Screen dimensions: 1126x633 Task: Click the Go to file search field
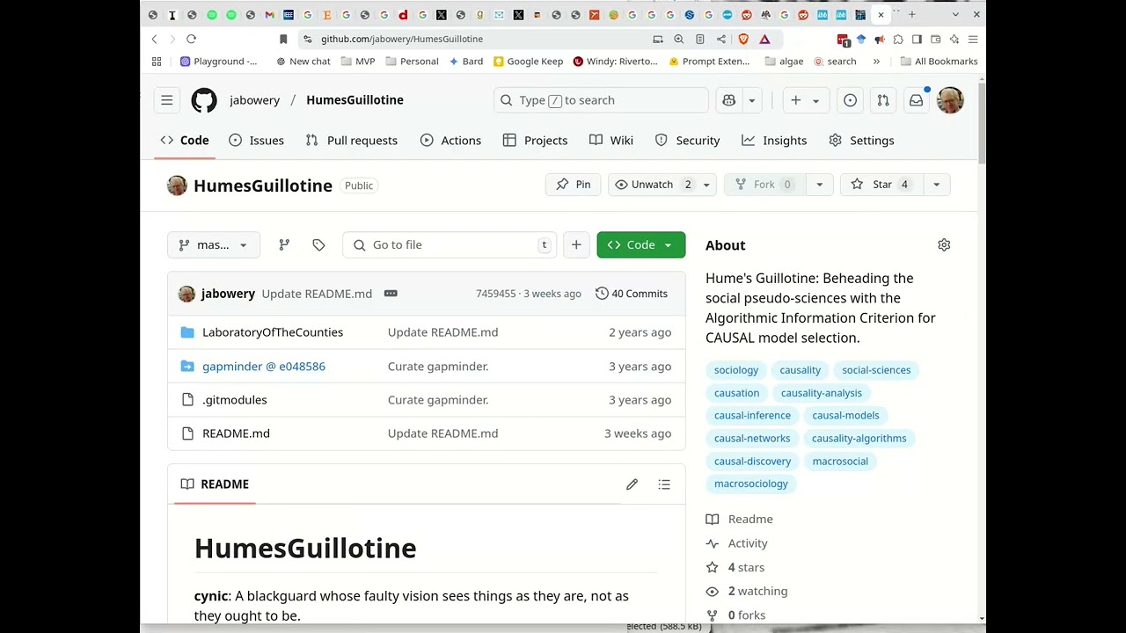449,245
